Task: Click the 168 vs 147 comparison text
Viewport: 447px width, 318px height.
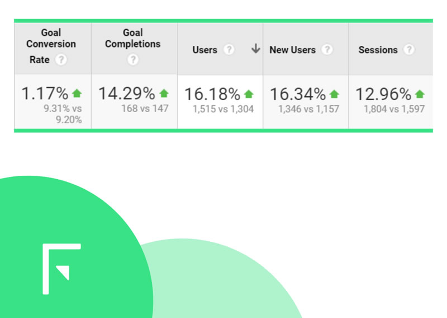Action: tap(145, 109)
